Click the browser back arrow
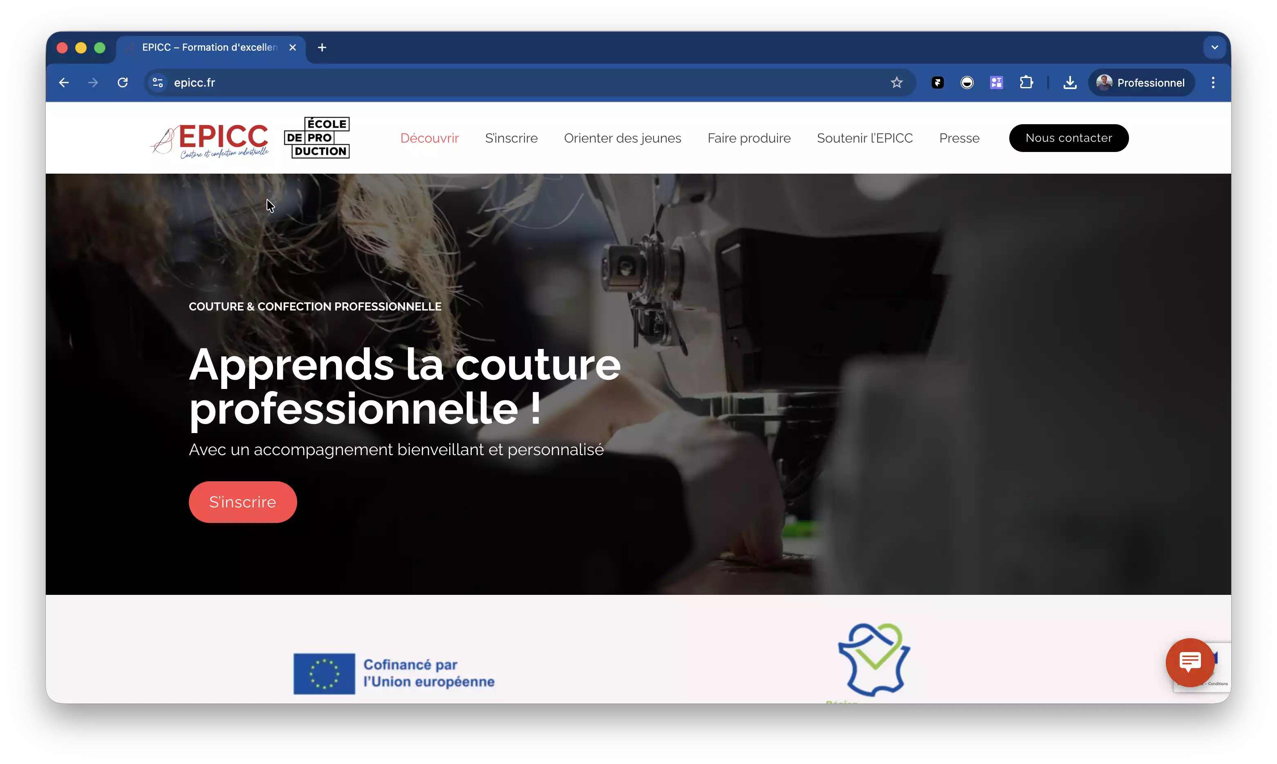 pyautogui.click(x=64, y=83)
